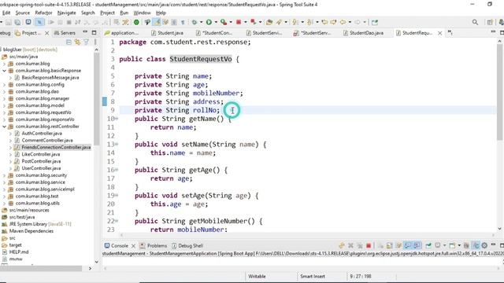
Task: Click the Open Task external-link icon in toolbar
Action: 375,22
